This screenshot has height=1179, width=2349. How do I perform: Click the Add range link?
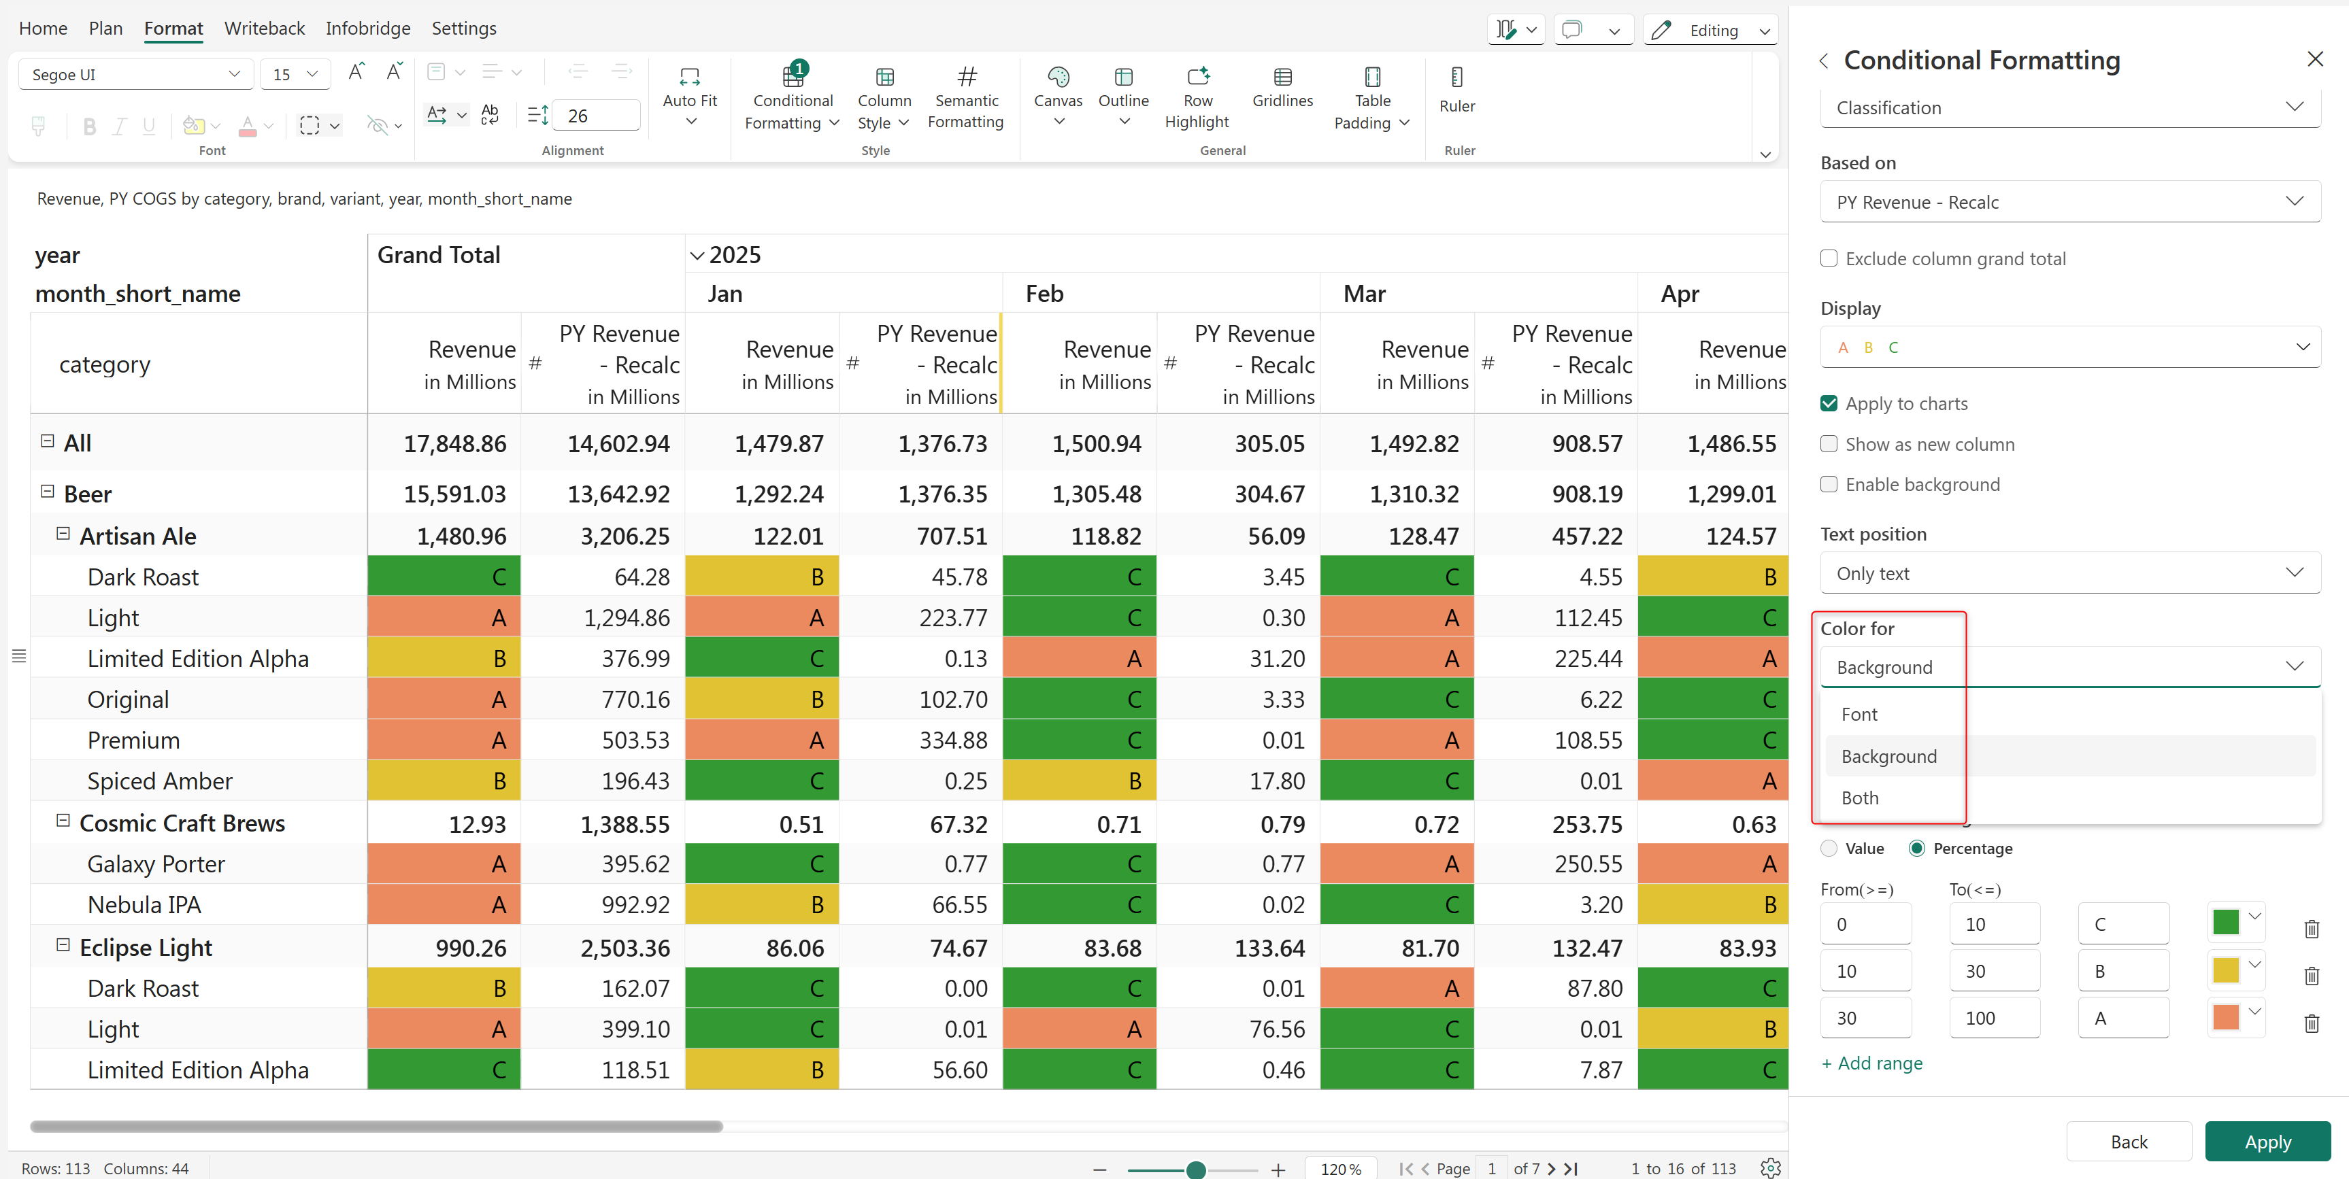[1871, 1063]
